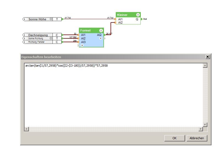Click the T type cell of Sonne Richtung
The width and height of the screenshot is (223, 151).
(x=57, y=38)
